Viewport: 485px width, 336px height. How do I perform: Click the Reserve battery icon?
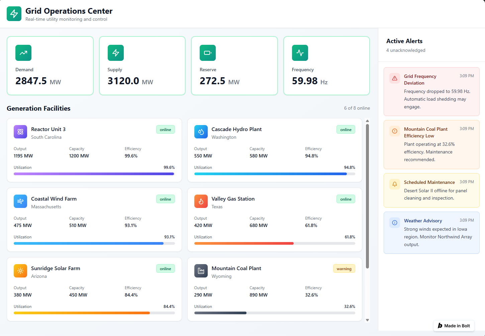click(x=208, y=53)
